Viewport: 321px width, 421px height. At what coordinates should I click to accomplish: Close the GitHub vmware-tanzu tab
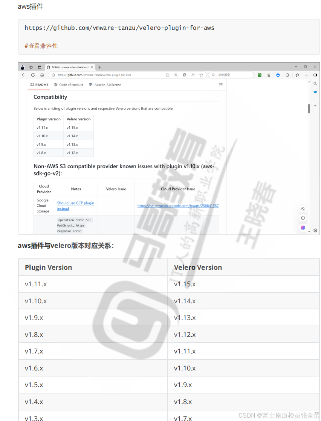[x=92, y=68]
